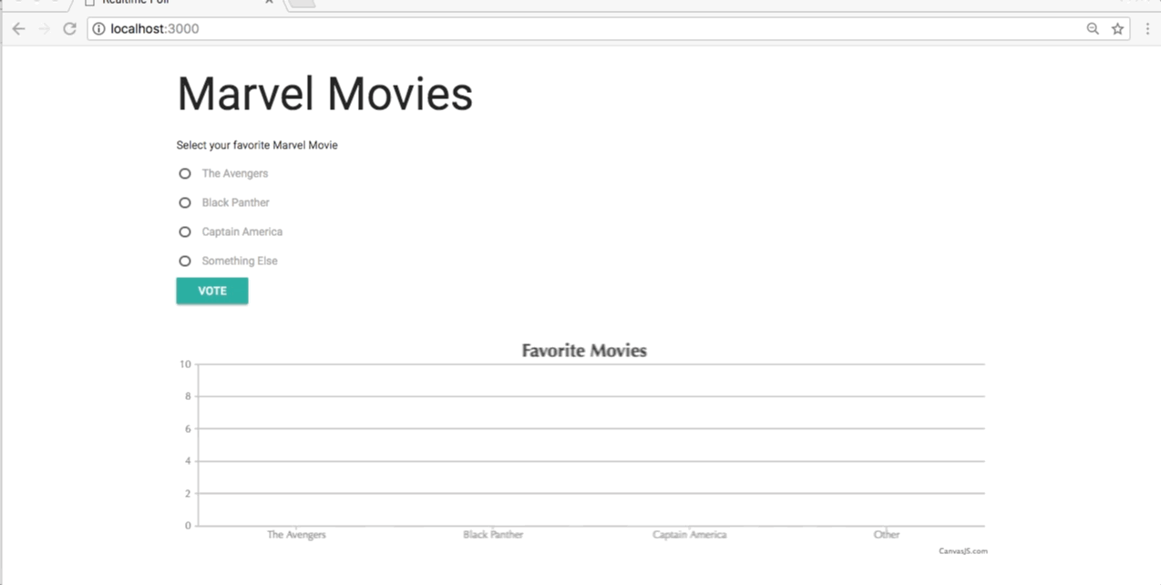The image size is (1161, 585).
Task: Reload the page with the refresh icon
Action: 69,29
